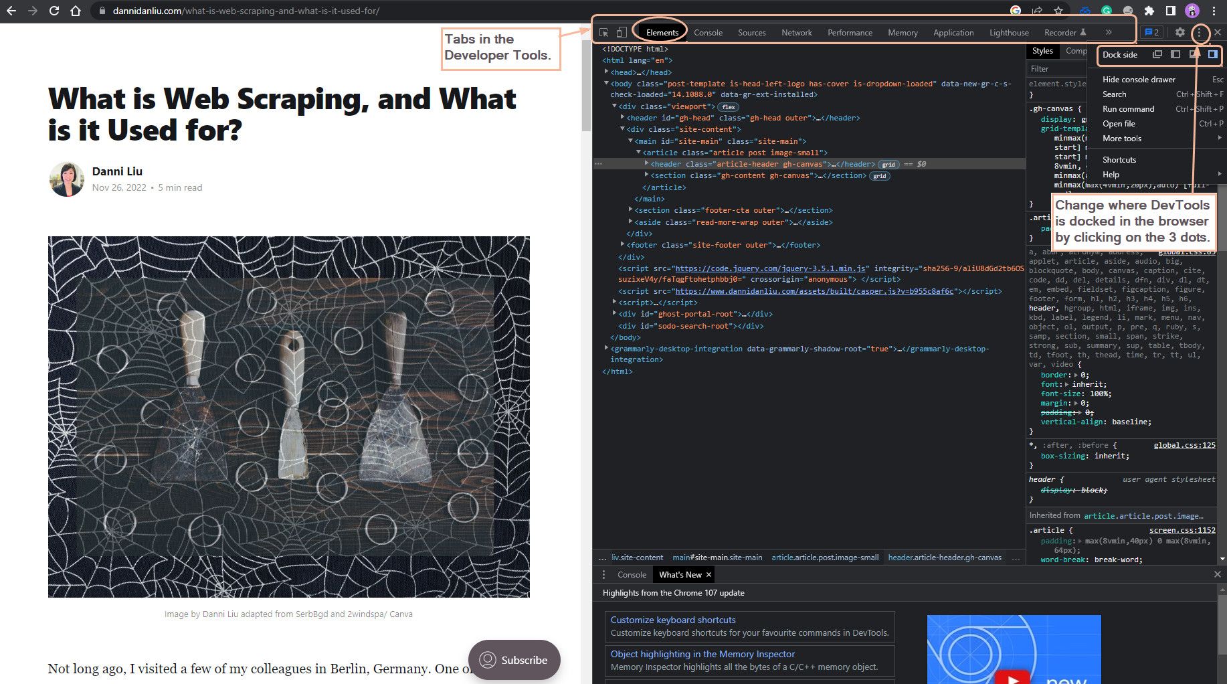1227x684 pixels.
Task: Activate the inspect element picker
Action: pyautogui.click(x=604, y=32)
